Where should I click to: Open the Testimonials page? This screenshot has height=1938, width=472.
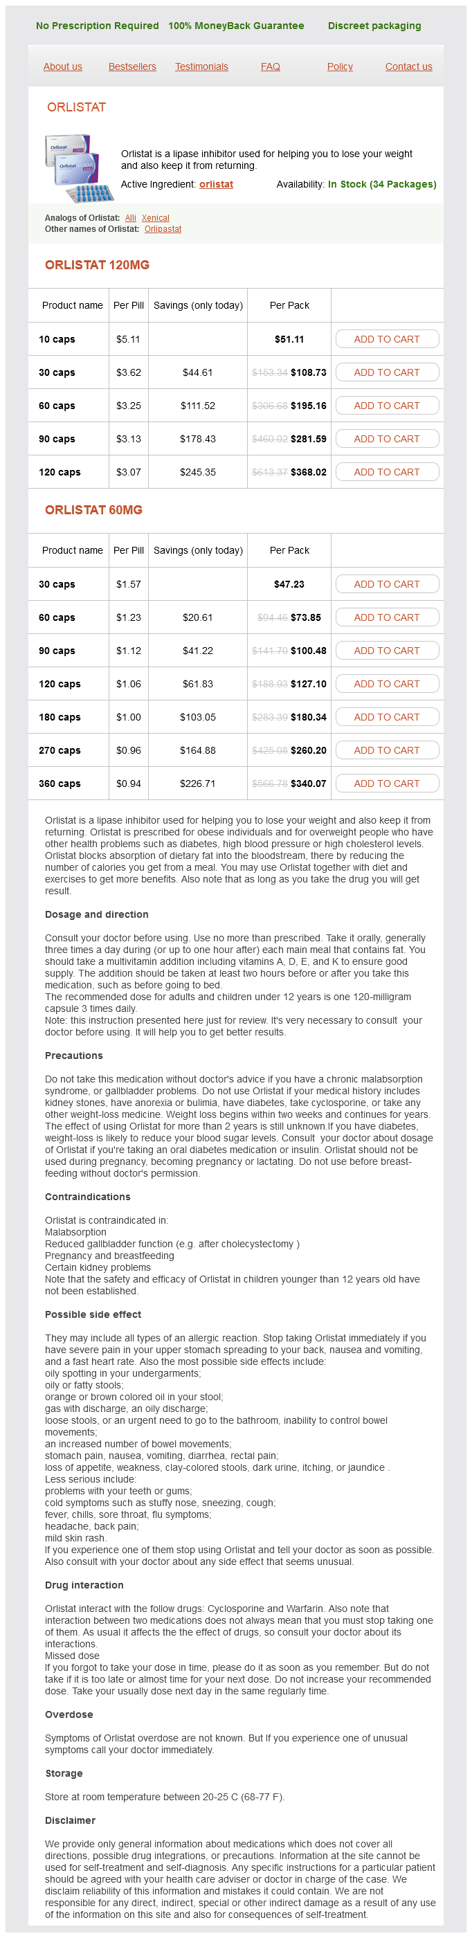click(x=201, y=66)
